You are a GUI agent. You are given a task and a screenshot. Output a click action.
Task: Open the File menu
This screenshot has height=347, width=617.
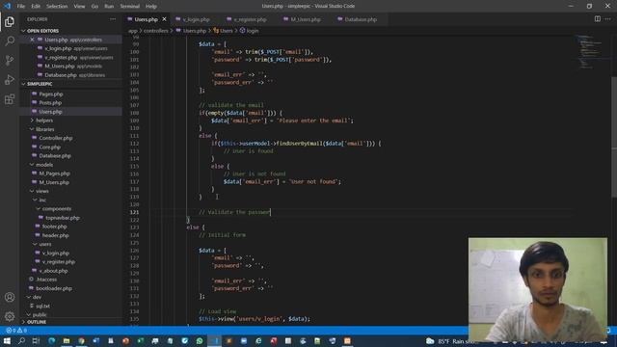click(21, 7)
